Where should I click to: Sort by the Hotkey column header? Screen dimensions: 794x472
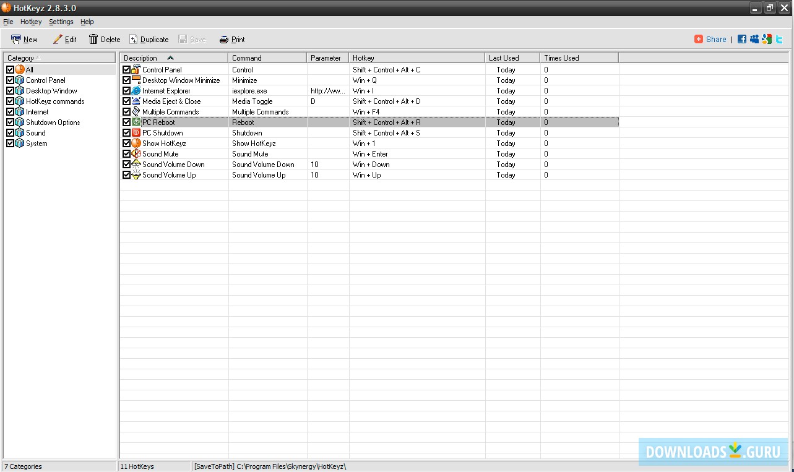[417, 58]
